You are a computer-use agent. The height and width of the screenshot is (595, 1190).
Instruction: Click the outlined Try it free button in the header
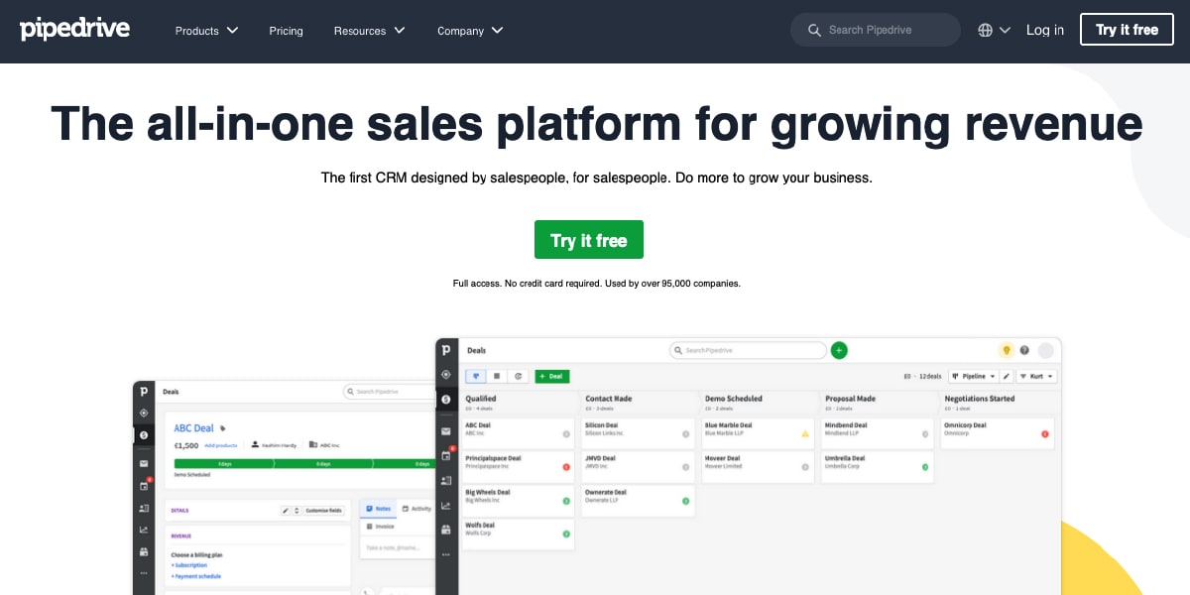click(1127, 30)
